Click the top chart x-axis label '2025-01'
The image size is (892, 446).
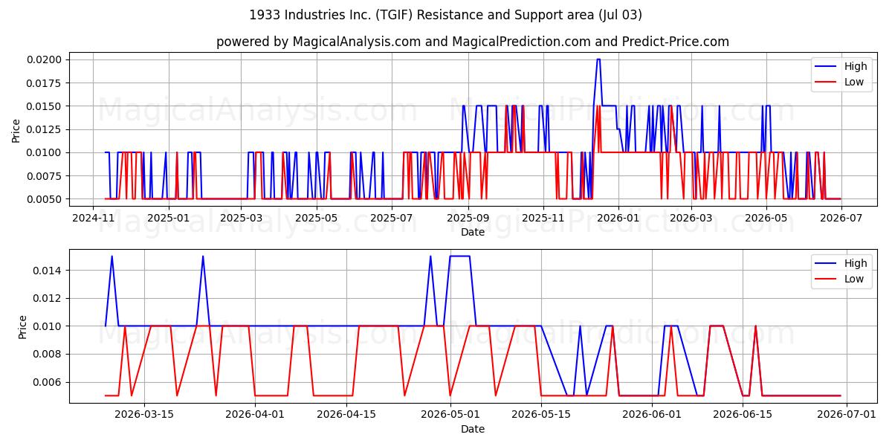pos(169,219)
